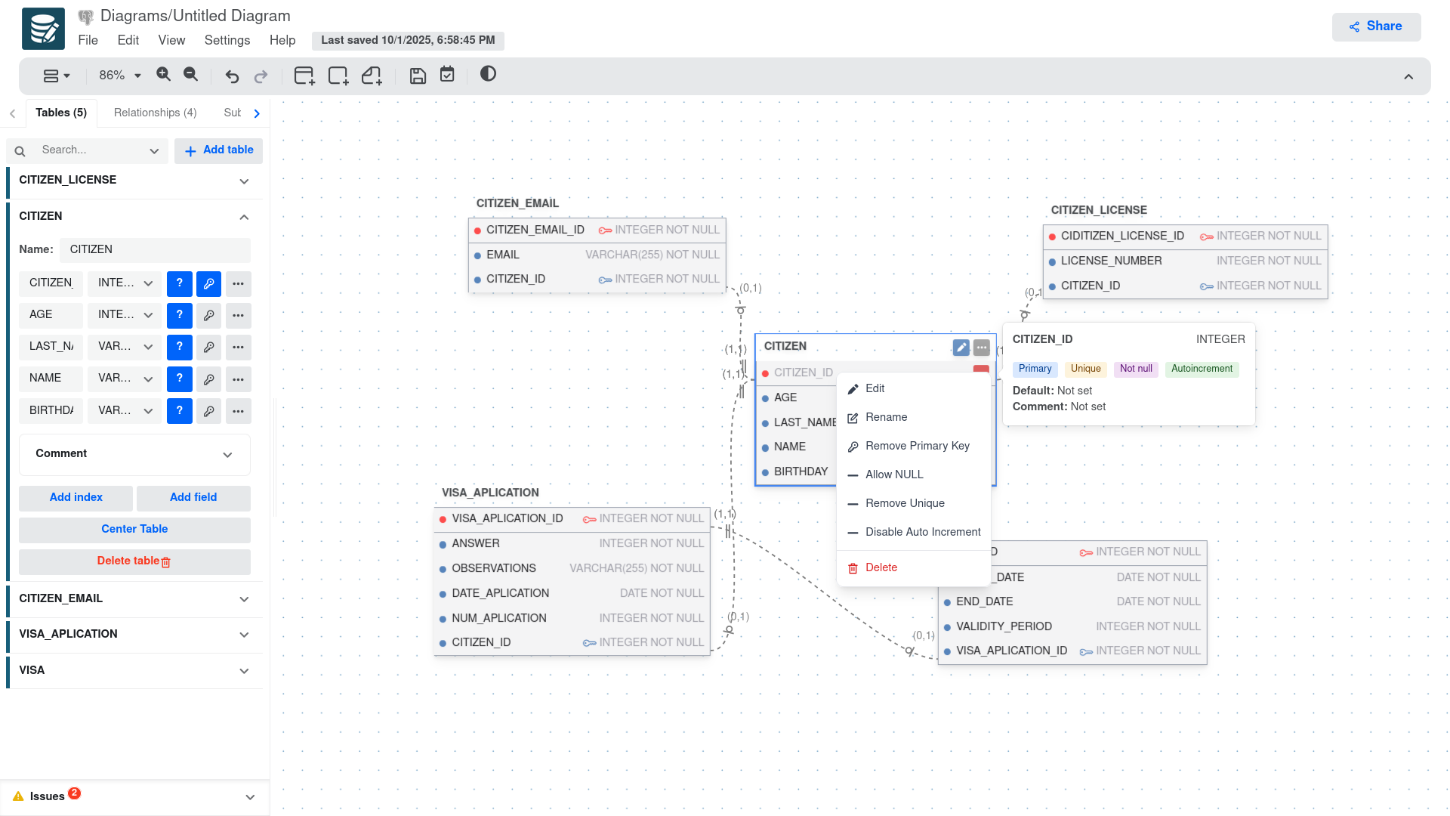Screen dimensions: 1450x816
Task: Choose Remove Primary Key from context menu
Action: [917, 446]
